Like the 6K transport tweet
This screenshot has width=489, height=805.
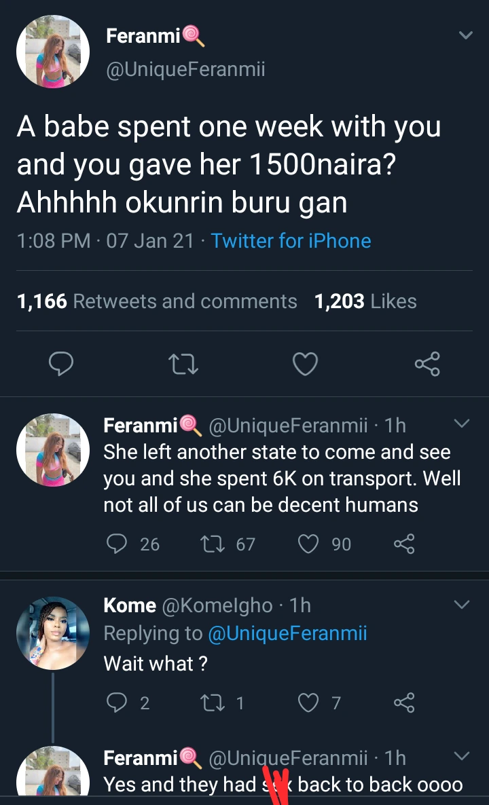coord(309,544)
